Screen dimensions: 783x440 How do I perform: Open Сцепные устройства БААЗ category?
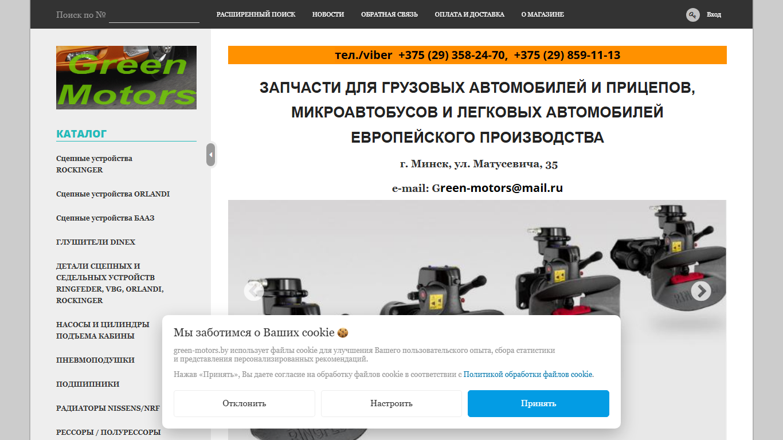click(x=105, y=218)
